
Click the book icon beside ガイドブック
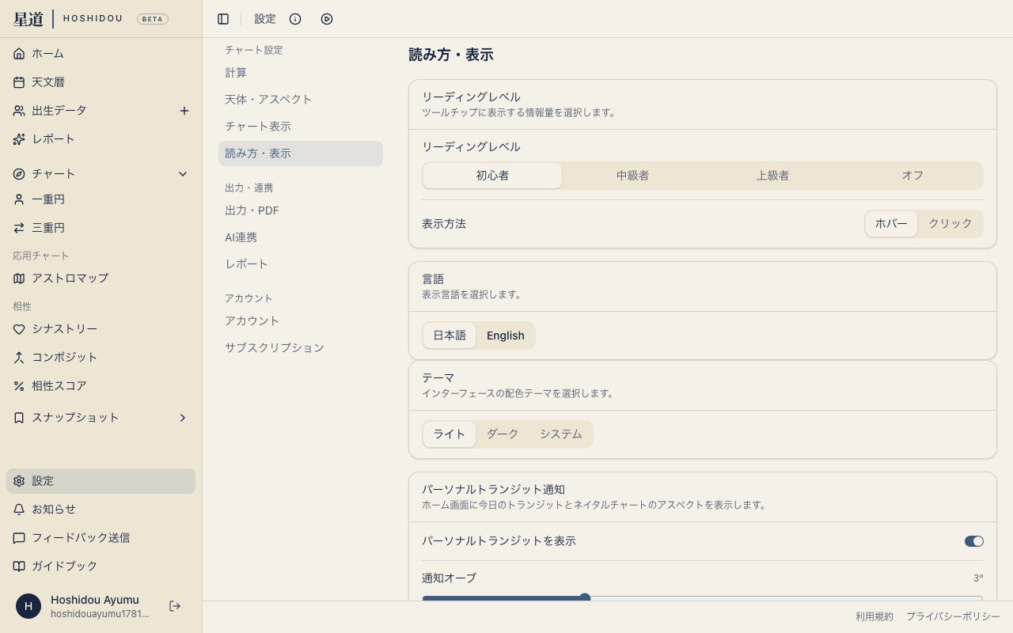click(19, 567)
